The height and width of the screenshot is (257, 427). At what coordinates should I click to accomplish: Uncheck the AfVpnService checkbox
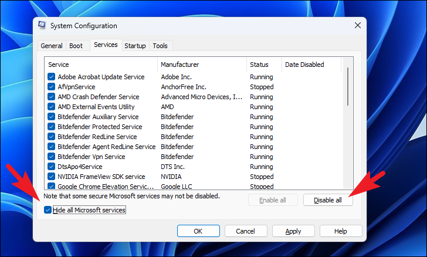point(51,87)
